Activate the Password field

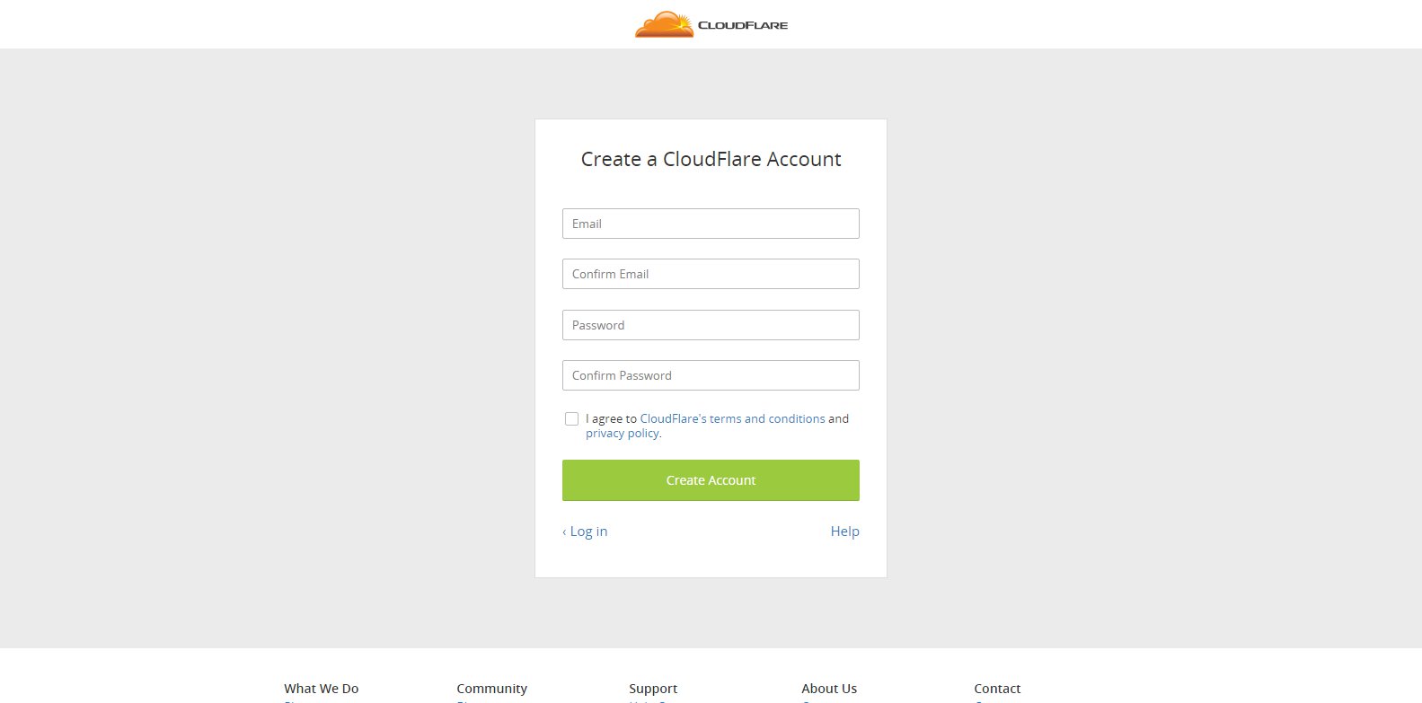[711, 325]
